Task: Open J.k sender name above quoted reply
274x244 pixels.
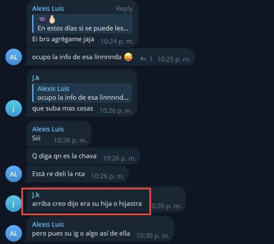Action: tap(36, 78)
